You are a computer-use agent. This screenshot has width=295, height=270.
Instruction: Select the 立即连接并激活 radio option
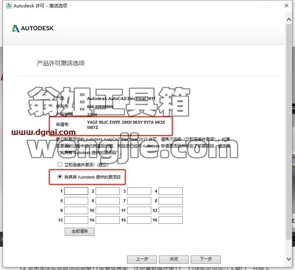click(x=60, y=164)
